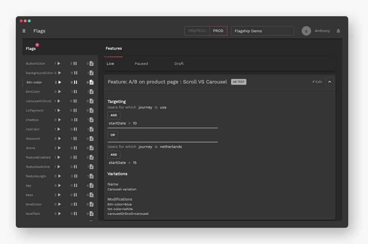The height and width of the screenshot is (244, 368).
Task: Select the featureEnabled flag
Action: 38,157
